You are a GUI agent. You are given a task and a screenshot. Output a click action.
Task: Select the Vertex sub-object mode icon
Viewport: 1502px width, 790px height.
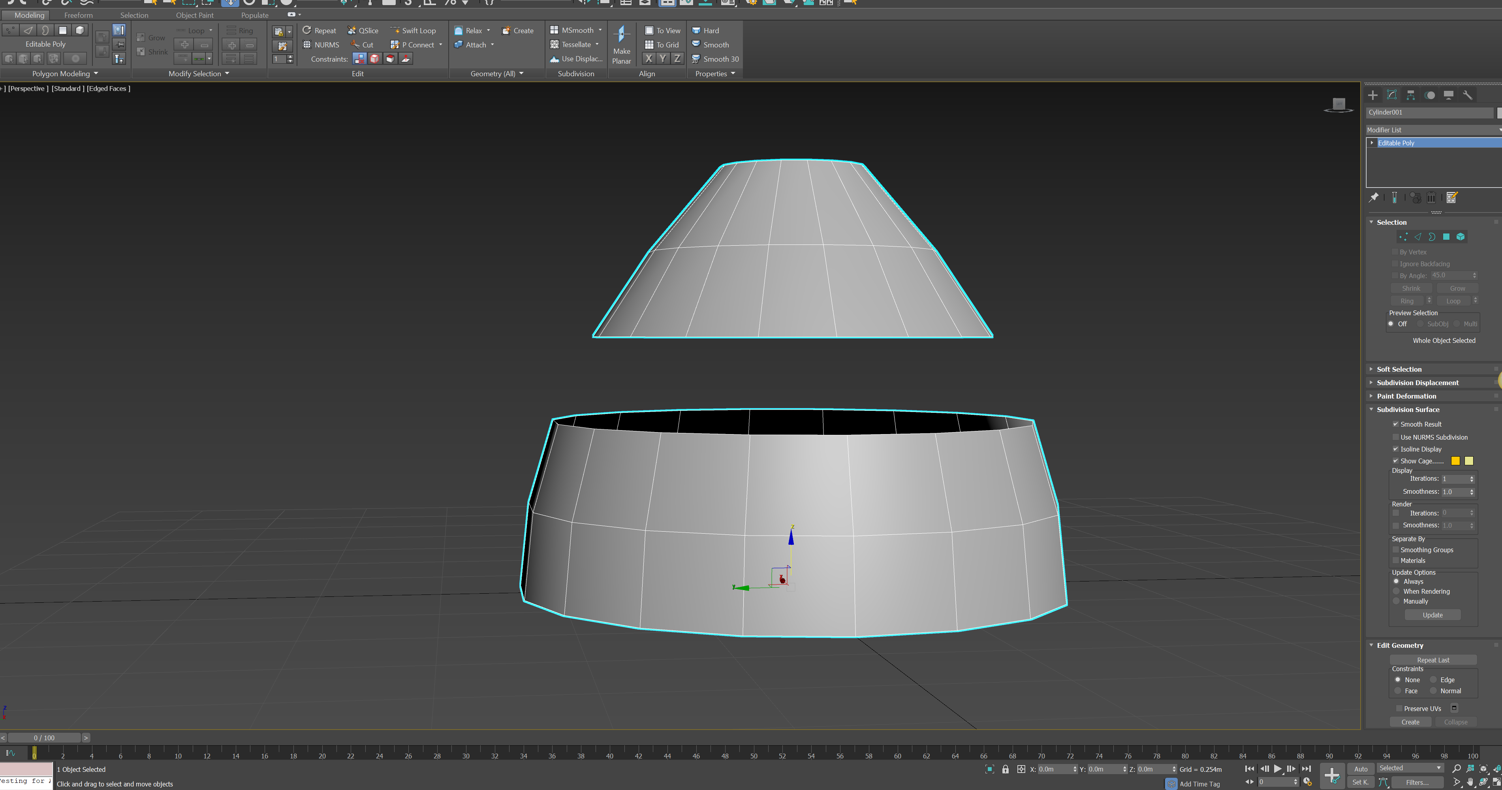1404,237
